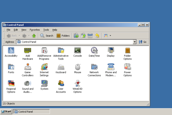The image size is (172, 115).
Task: Close the Control Panel window
Action: [x=147, y=25]
